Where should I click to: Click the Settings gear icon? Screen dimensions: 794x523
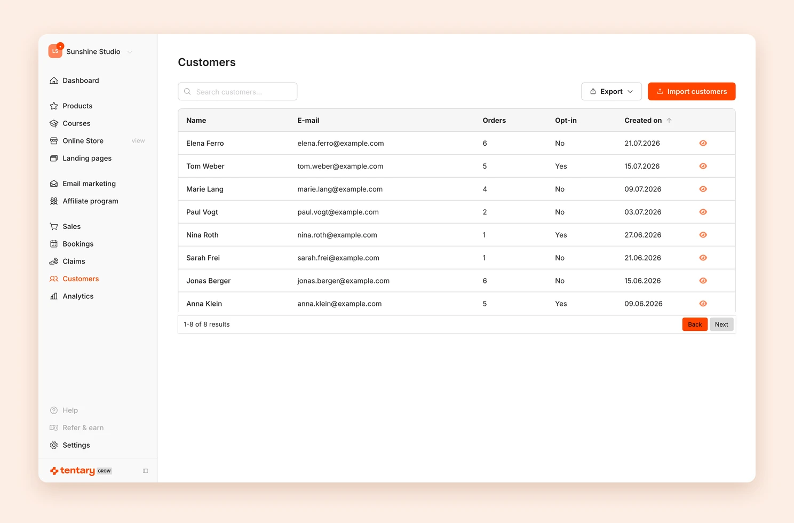[54, 445]
